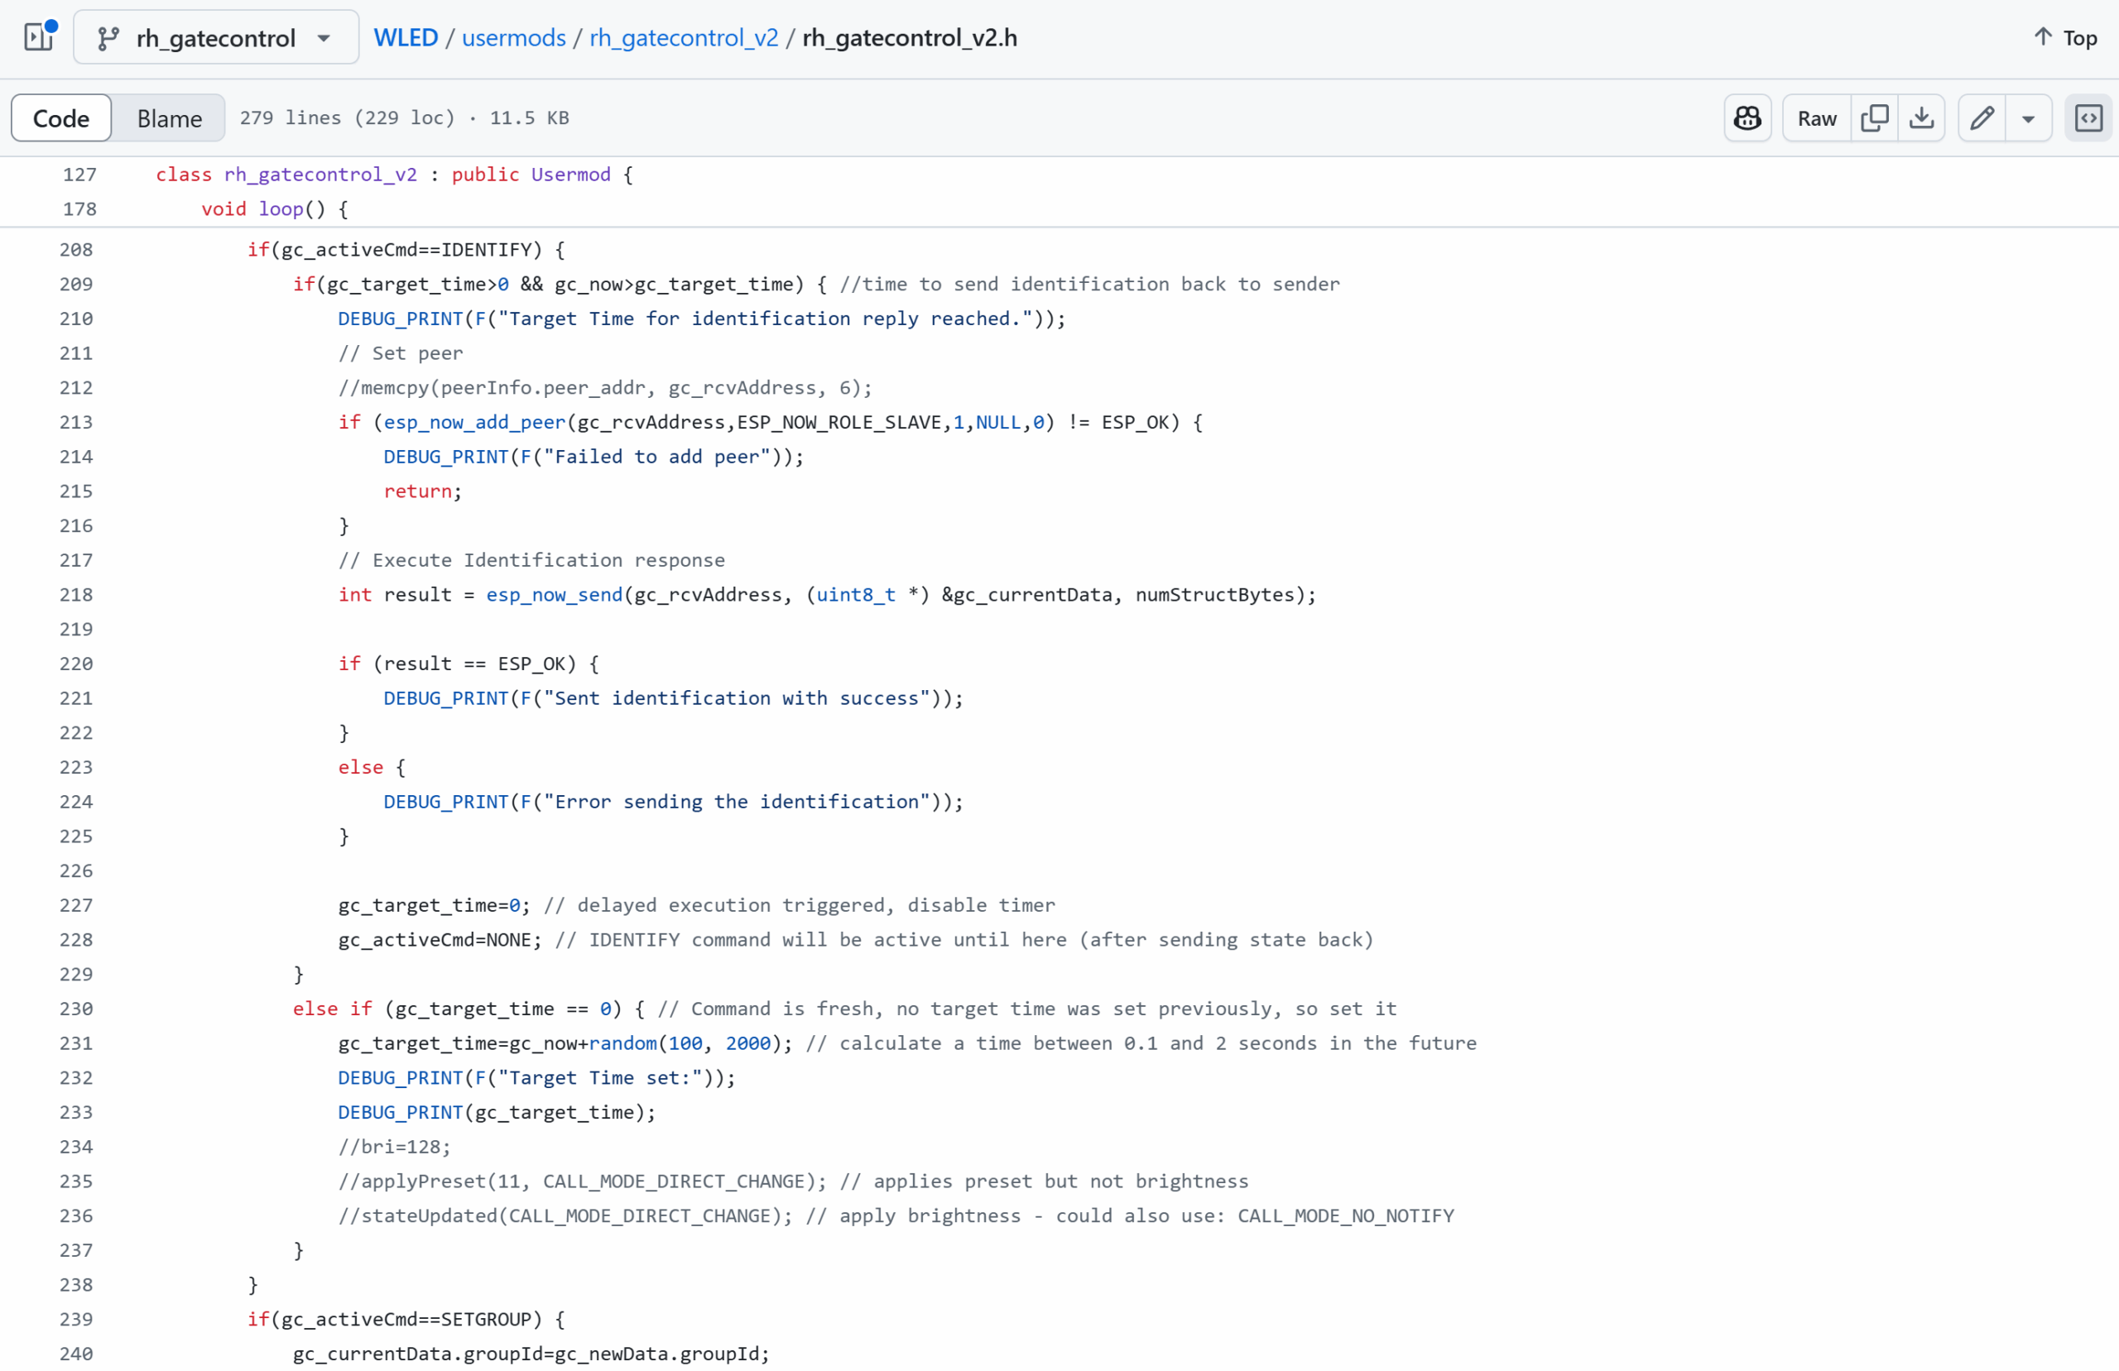Go to WLED repository root

point(405,37)
